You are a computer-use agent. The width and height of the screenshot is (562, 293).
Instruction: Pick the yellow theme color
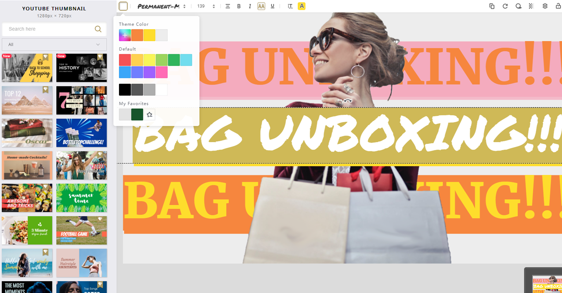pos(149,35)
